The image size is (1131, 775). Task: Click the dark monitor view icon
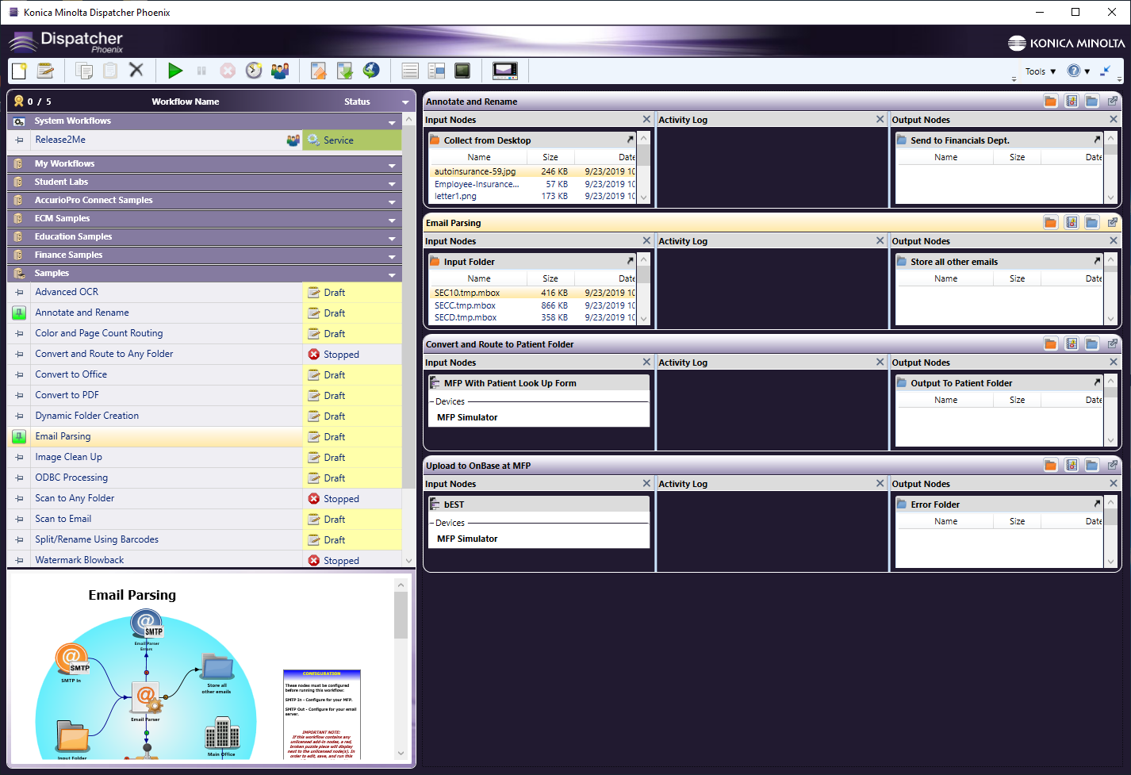point(462,71)
